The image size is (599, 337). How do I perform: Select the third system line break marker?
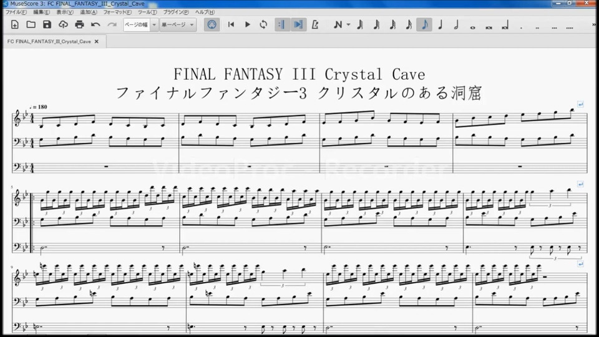[x=580, y=264]
